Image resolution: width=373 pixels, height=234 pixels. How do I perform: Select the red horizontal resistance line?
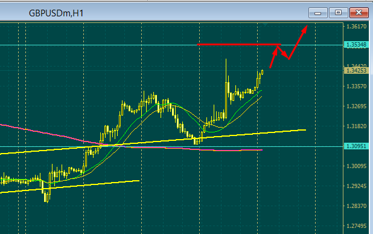[239, 44]
